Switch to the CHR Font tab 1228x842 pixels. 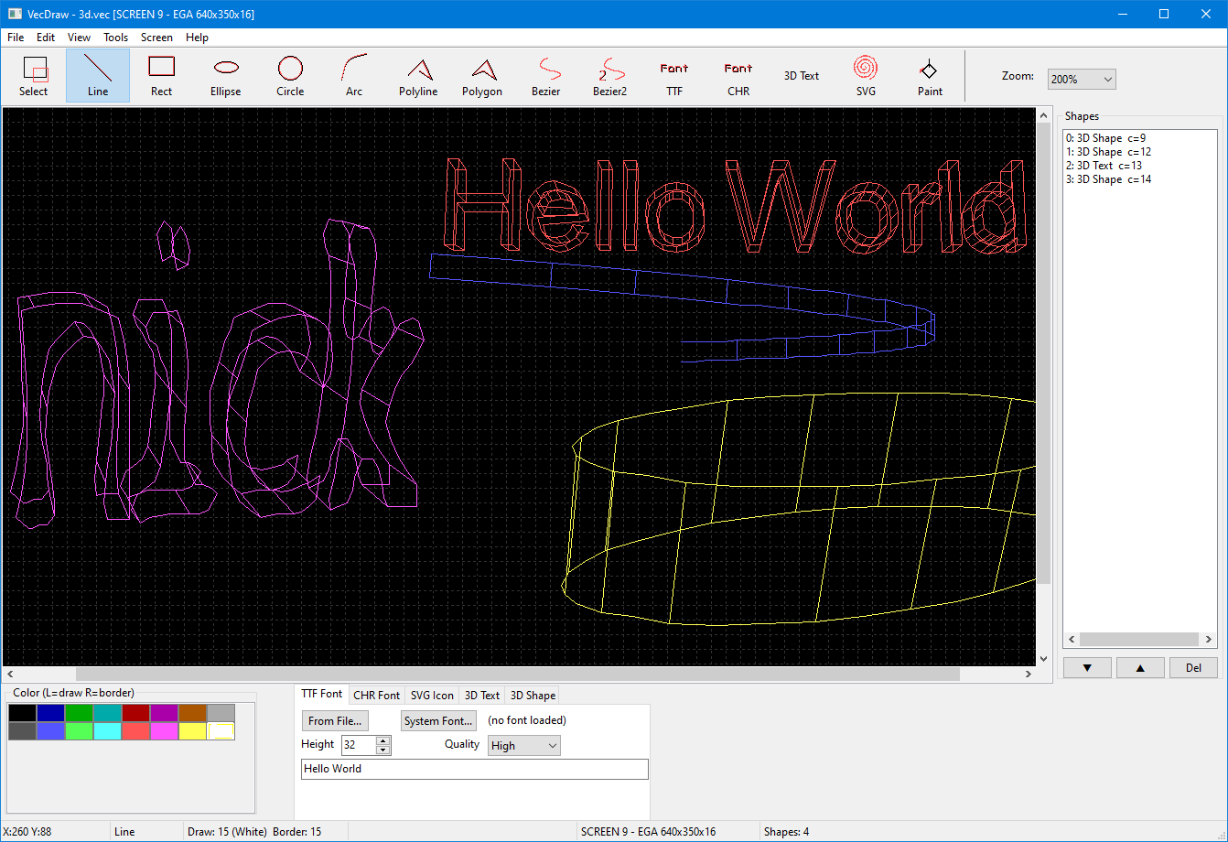377,696
